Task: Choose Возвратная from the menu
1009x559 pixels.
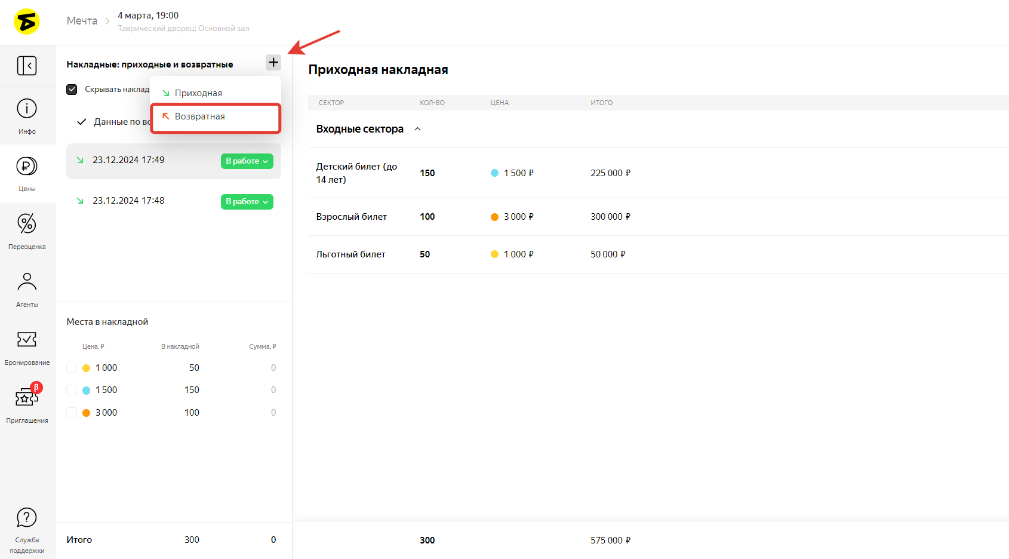Action: point(200,116)
